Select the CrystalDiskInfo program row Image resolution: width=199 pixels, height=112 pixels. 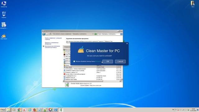point(92,76)
